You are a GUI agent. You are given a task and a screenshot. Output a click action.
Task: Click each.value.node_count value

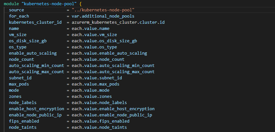[98, 59]
